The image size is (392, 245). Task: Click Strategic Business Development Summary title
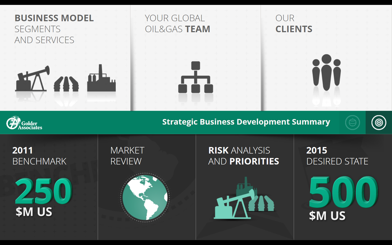pos(246,122)
